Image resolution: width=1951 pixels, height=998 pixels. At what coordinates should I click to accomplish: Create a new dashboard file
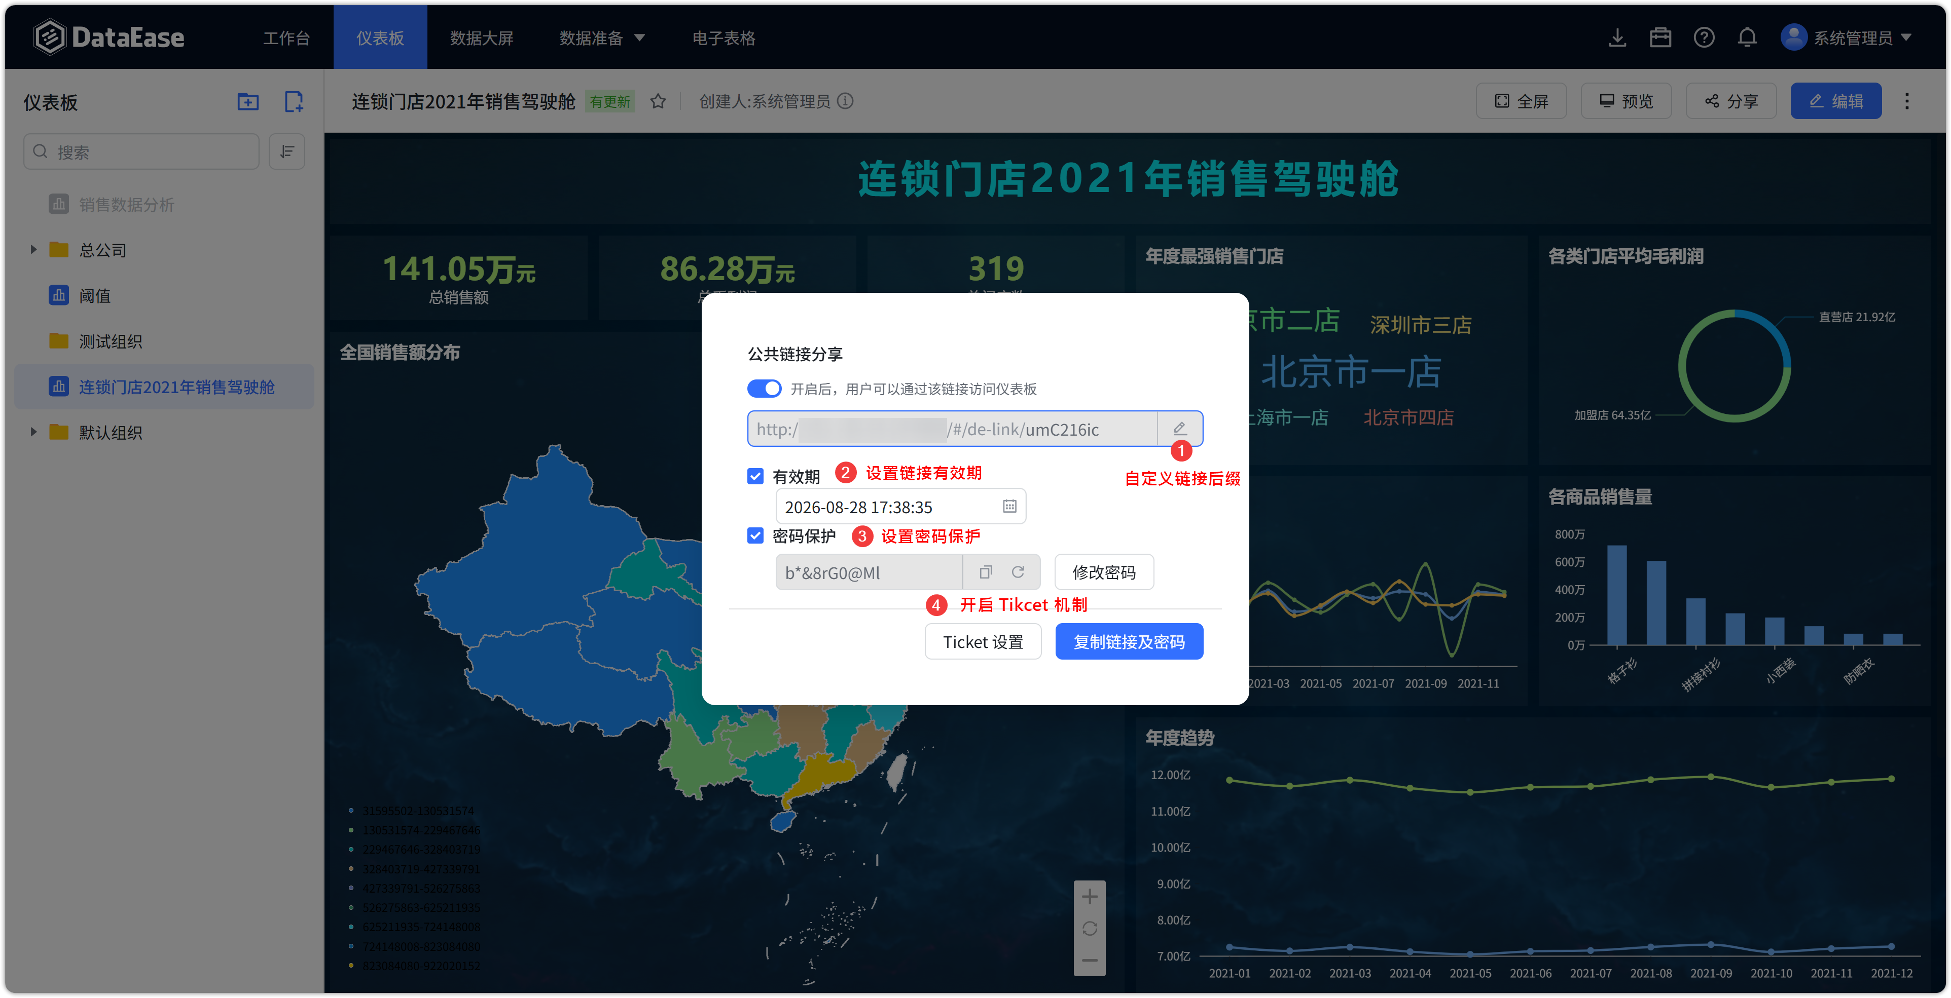[293, 102]
